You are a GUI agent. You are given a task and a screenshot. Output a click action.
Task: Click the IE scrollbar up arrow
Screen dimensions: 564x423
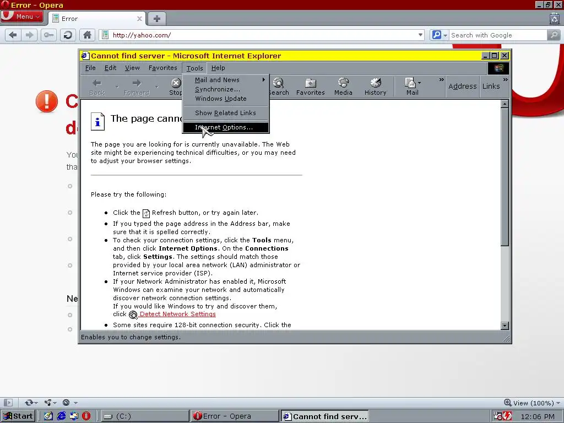tap(505, 104)
